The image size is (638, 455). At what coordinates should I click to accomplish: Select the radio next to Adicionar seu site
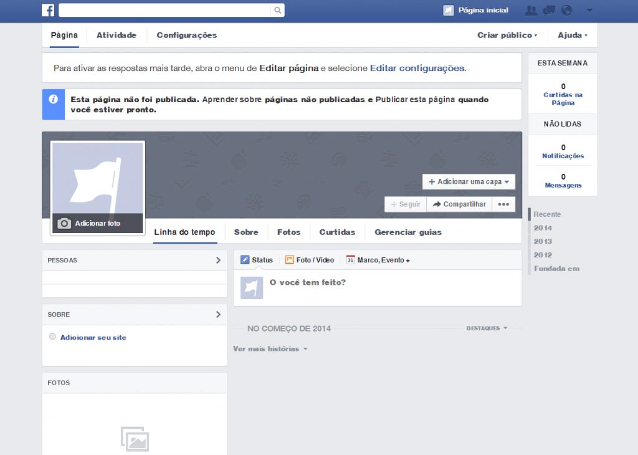pos(52,336)
